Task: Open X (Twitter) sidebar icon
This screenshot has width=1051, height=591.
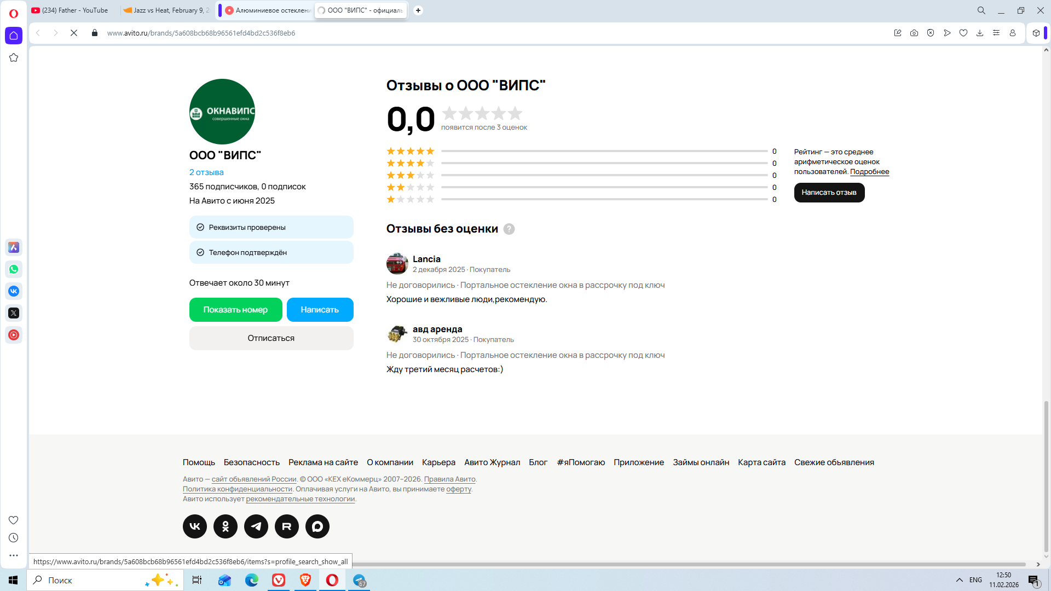Action: pos(14,313)
